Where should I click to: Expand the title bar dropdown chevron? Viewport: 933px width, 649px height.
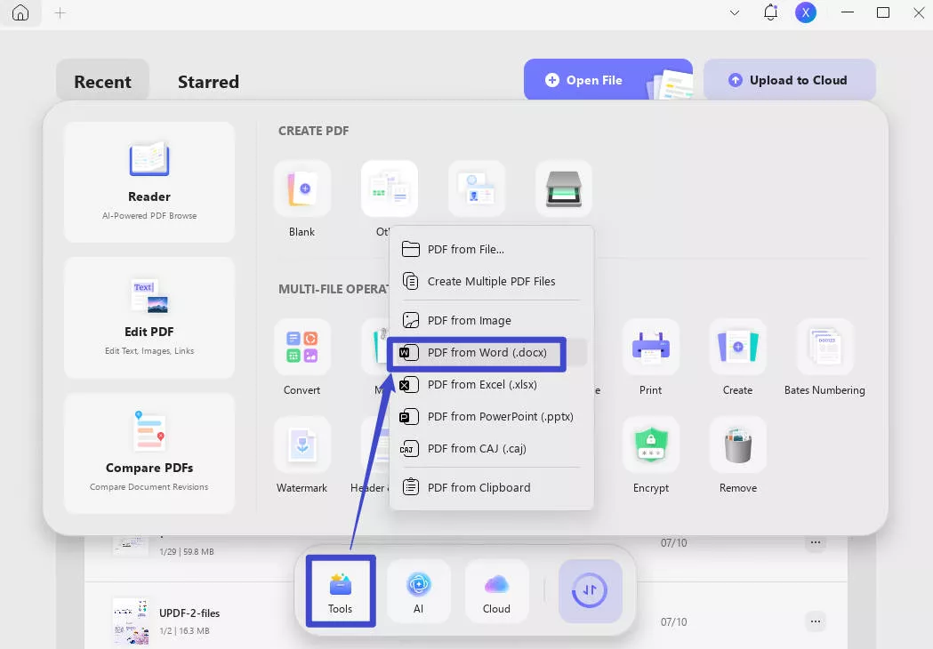(x=735, y=13)
